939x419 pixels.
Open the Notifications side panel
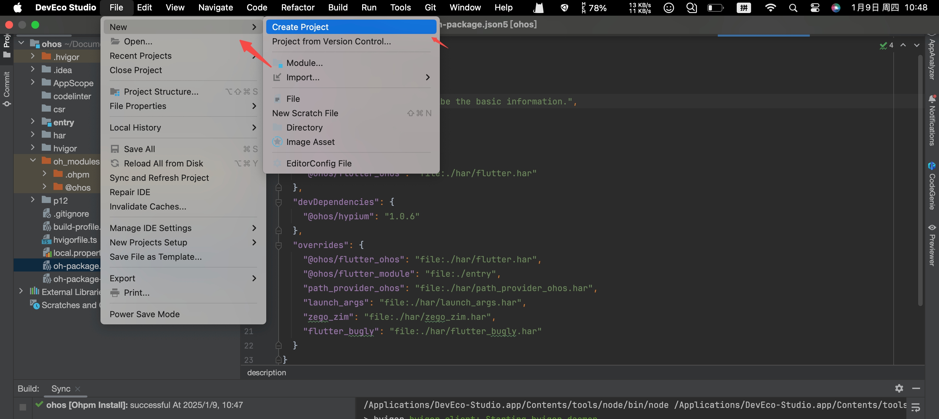[x=932, y=120]
